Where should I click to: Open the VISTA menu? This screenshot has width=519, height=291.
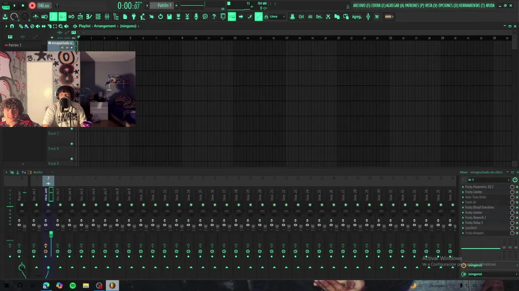tap(431, 6)
